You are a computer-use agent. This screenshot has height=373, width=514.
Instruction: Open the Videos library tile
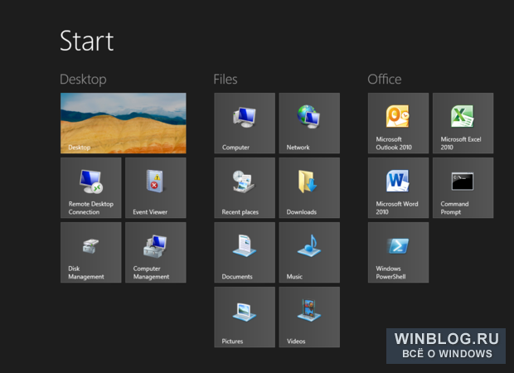pos(309,317)
